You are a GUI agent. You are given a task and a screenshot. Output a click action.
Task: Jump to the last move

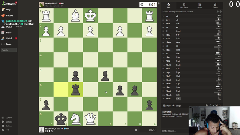(x=216, y=105)
